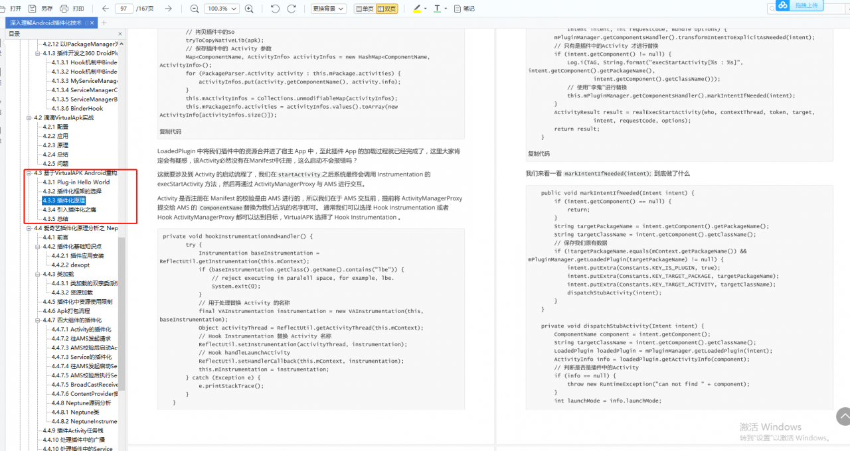Open 4.3.1 Plug-in Hello World entry
This screenshot has width=850, height=451.
(x=76, y=182)
